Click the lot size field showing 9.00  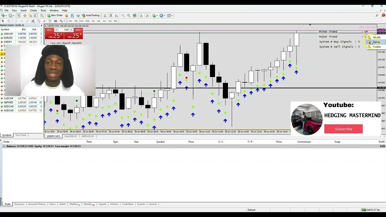point(64,30)
